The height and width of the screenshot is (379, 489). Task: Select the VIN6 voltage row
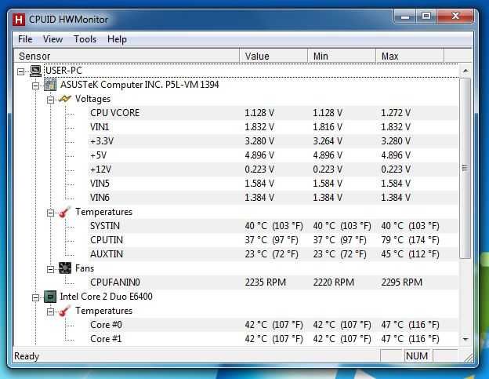point(273,198)
